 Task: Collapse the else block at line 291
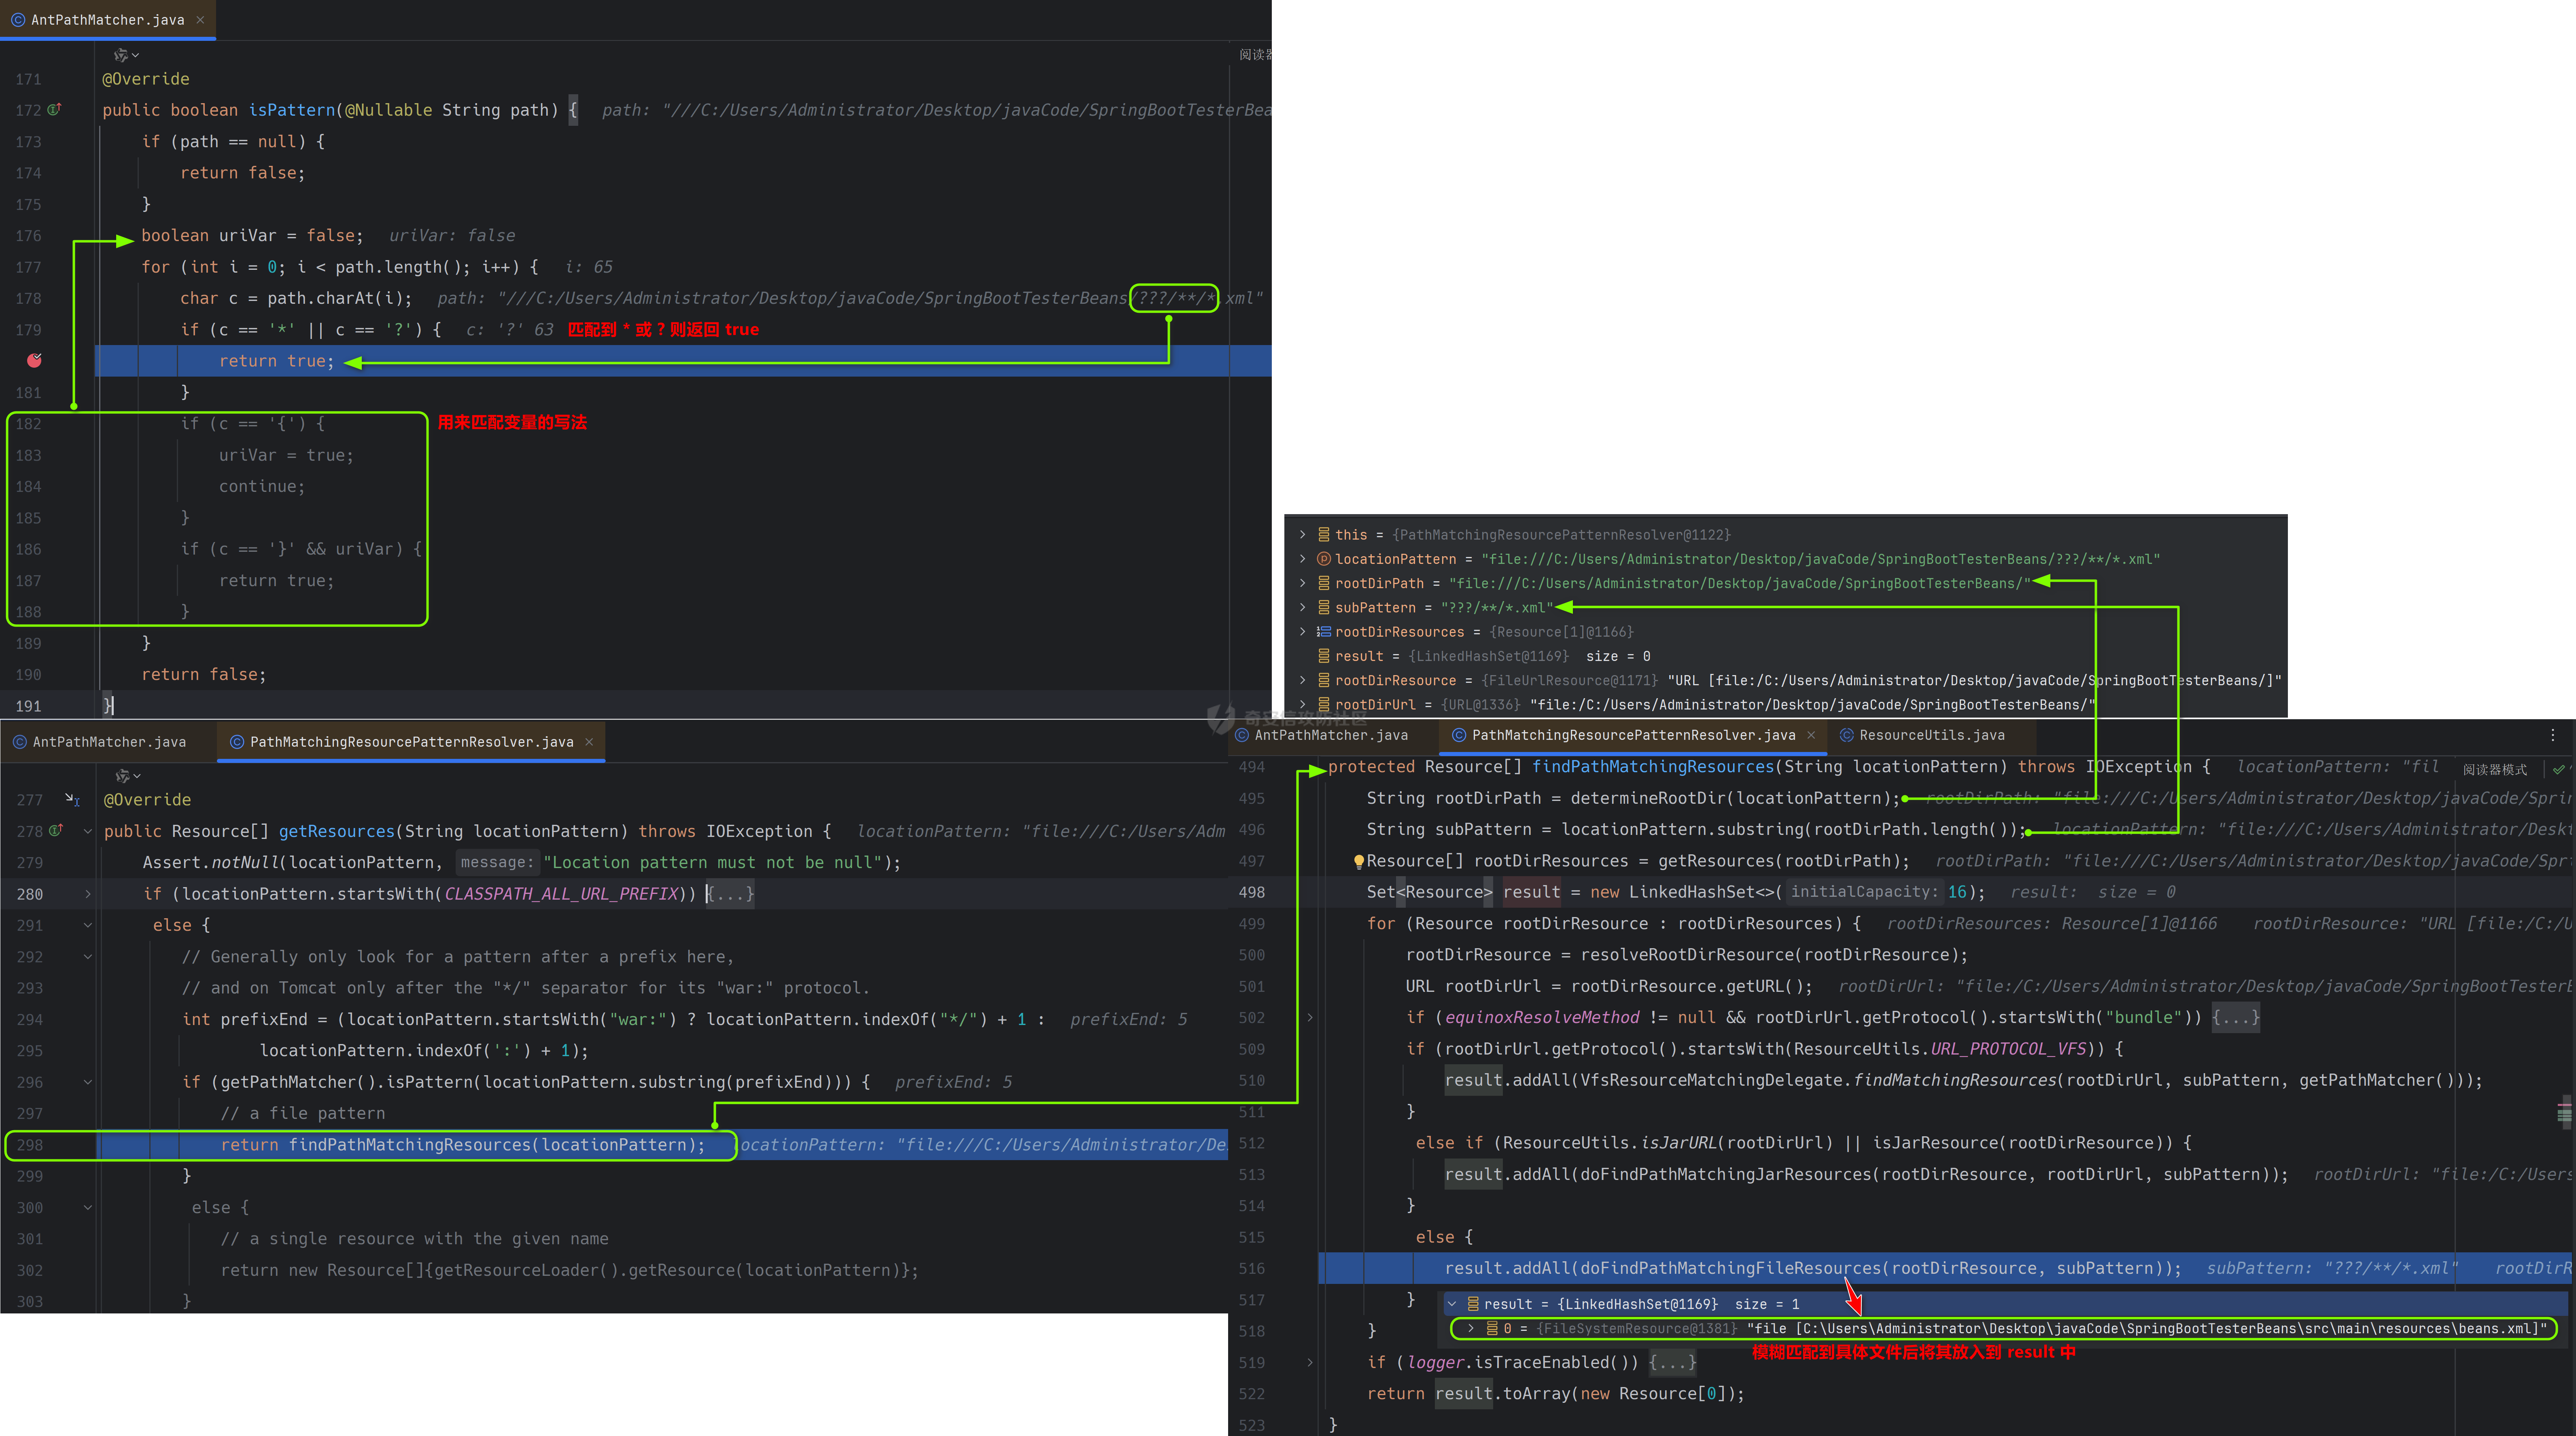(x=88, y=926)
